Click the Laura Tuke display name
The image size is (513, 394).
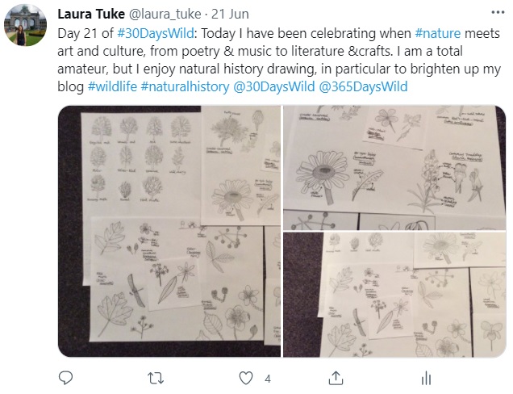click(x=91, y=14)
